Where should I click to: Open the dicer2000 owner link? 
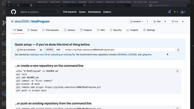22,21
